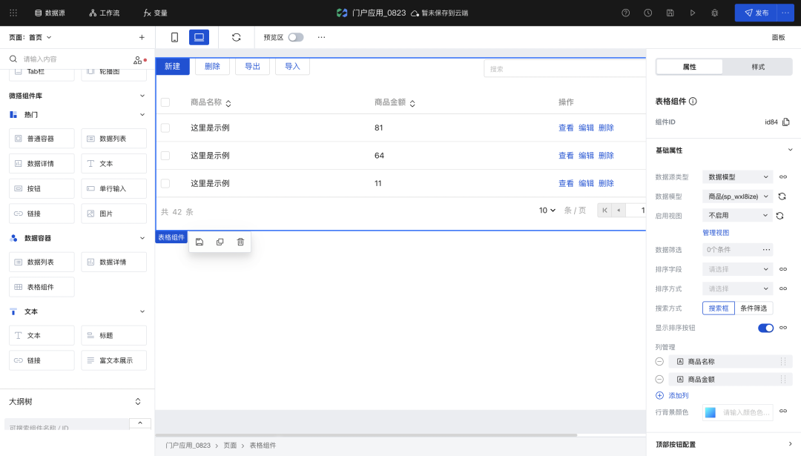Select 搜索框 search mode
The height and width of the screenshot is (456, 801).
click(718, 308)
